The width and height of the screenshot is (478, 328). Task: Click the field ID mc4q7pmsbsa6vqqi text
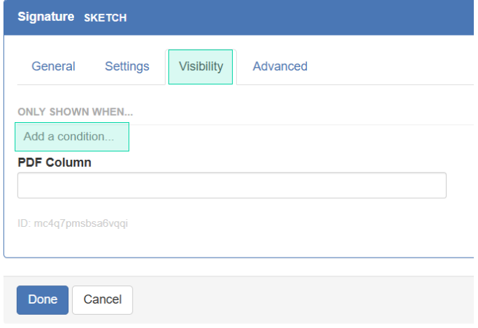73,224
